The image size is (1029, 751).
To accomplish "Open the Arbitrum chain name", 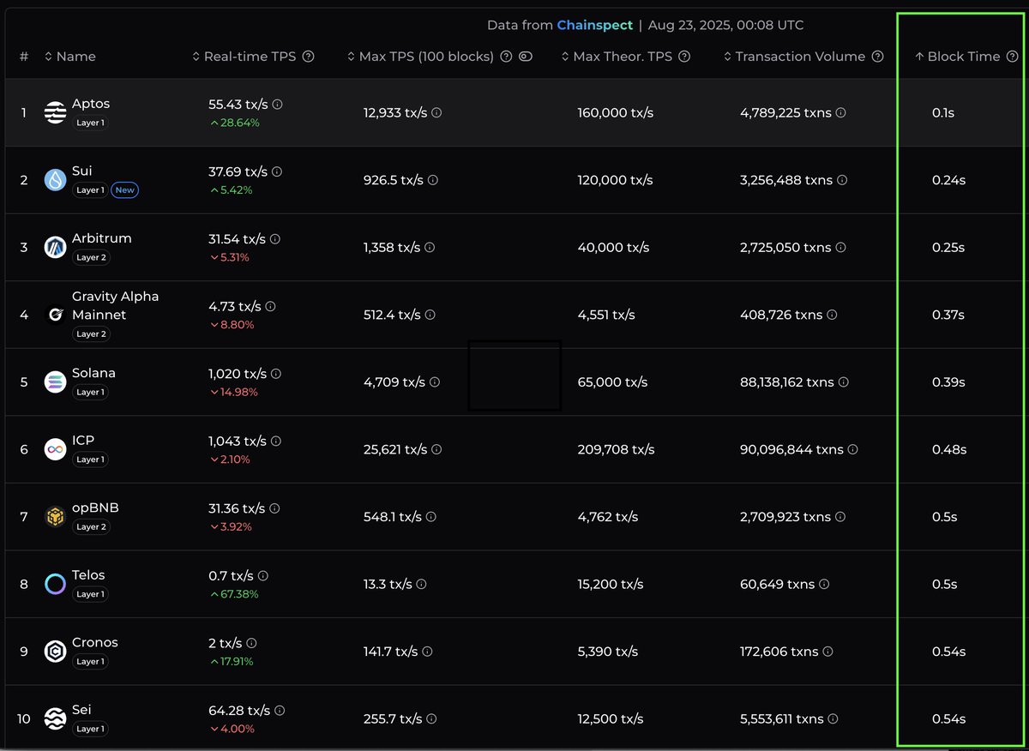I will [x=102, y=238].
